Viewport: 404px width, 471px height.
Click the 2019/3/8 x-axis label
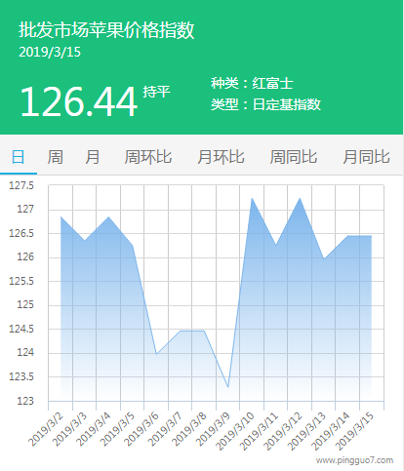189,429
